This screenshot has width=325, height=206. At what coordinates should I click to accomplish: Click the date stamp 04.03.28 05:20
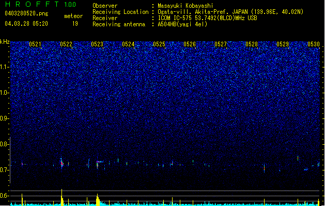click(x=26, y=24)
